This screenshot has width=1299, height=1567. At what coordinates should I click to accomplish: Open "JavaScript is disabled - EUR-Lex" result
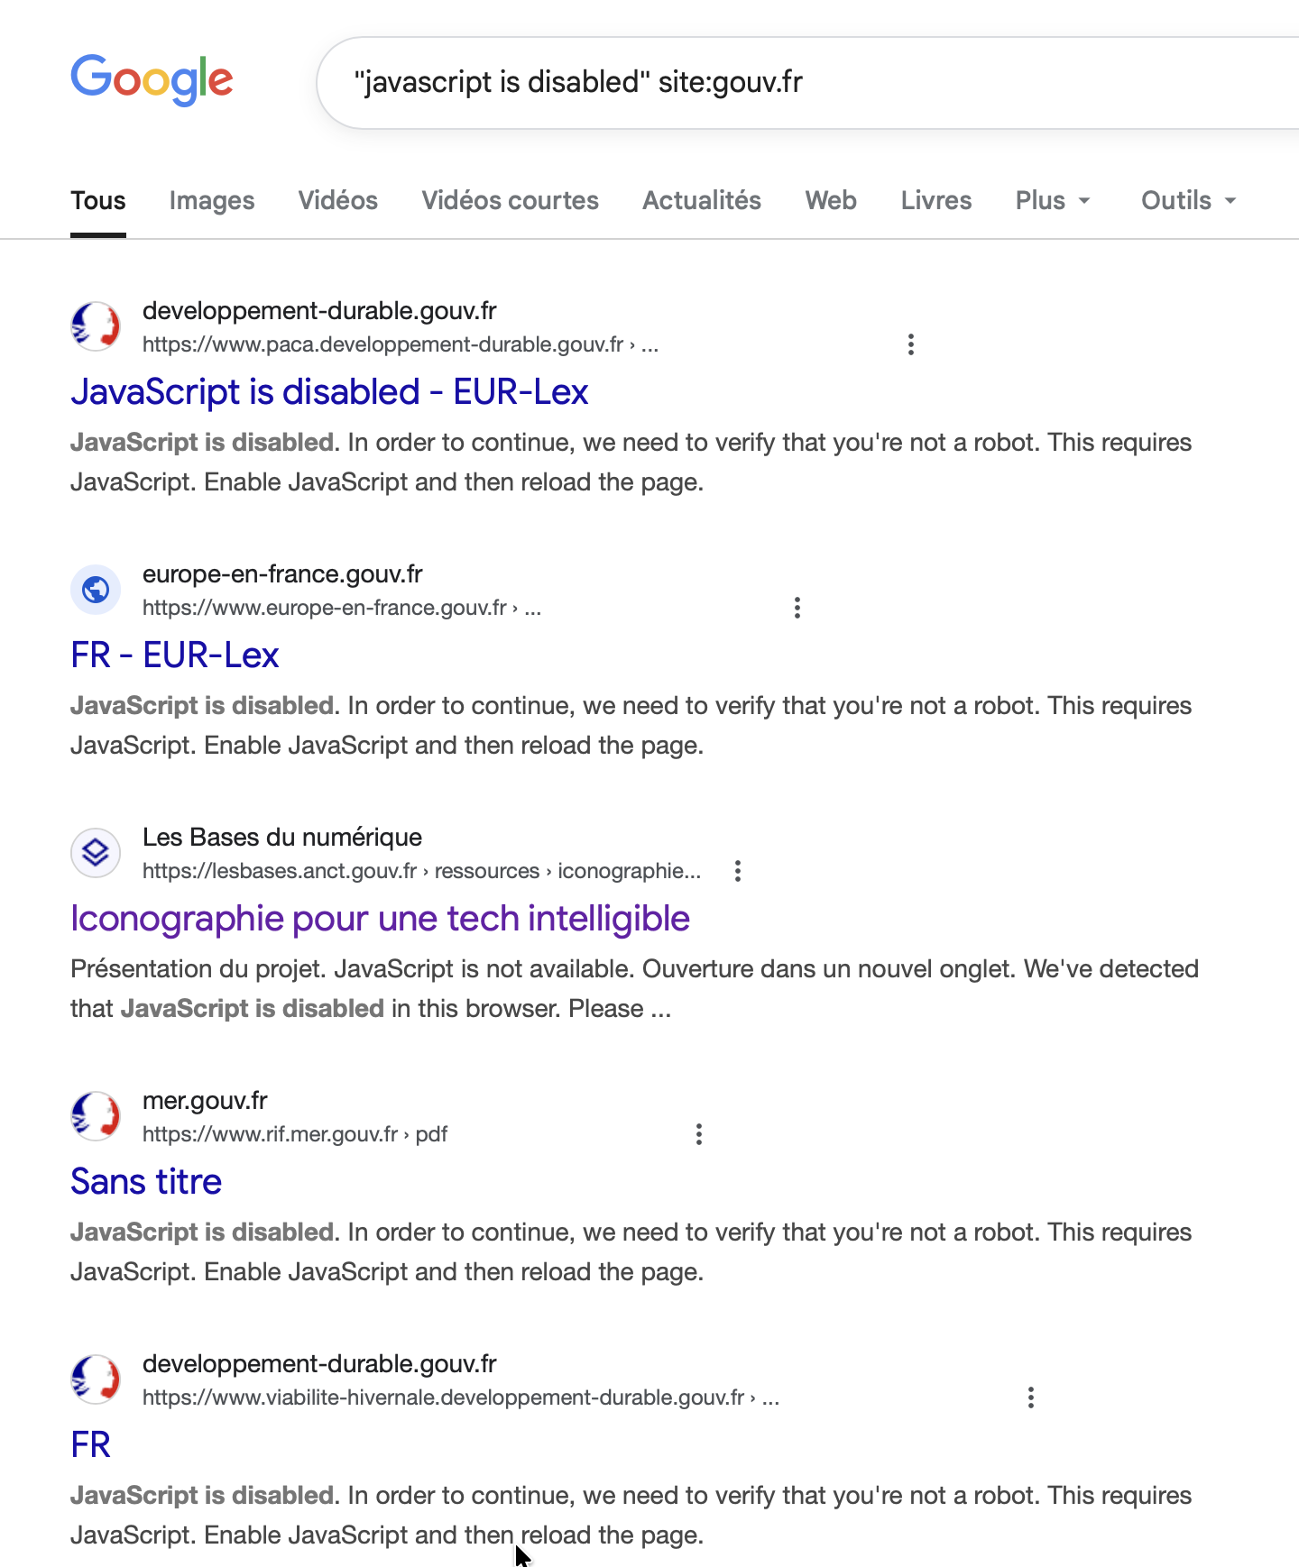(329, 392)
